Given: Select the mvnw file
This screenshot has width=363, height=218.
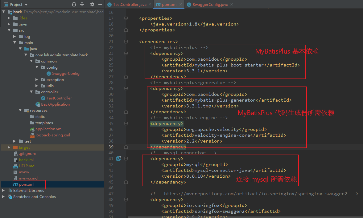Looking at the screenshot, I should pos(24,172).
